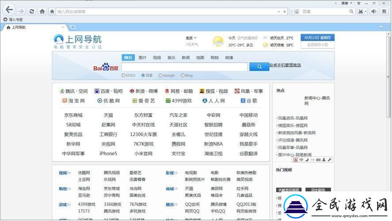Open the 谷歌翻译 link
The image size is (392, 221).
(x=248, y=153)
